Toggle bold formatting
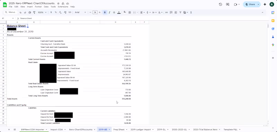 click(105, 13)
